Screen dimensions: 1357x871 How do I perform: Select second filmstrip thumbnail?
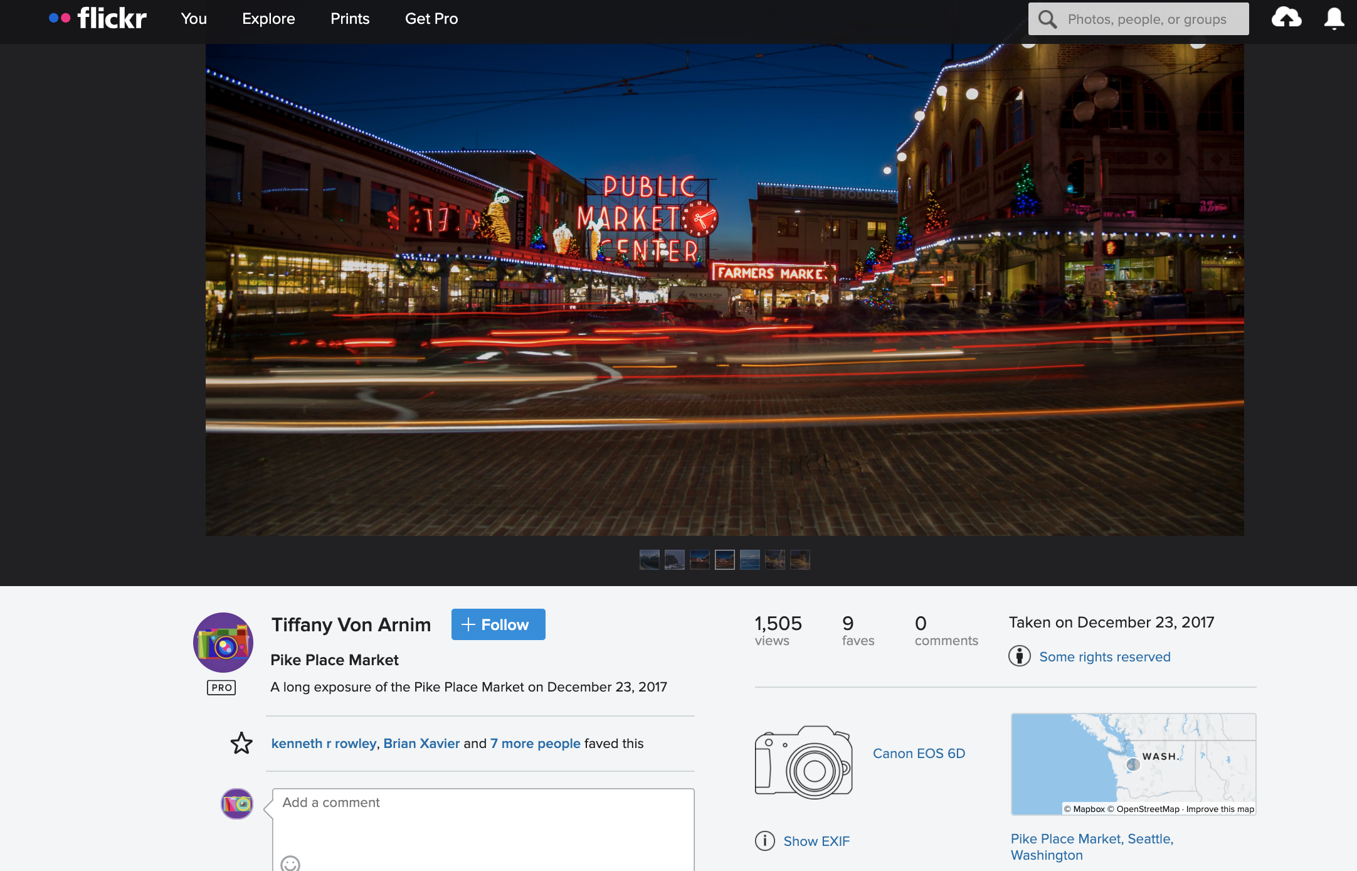[x=675, y=559]
